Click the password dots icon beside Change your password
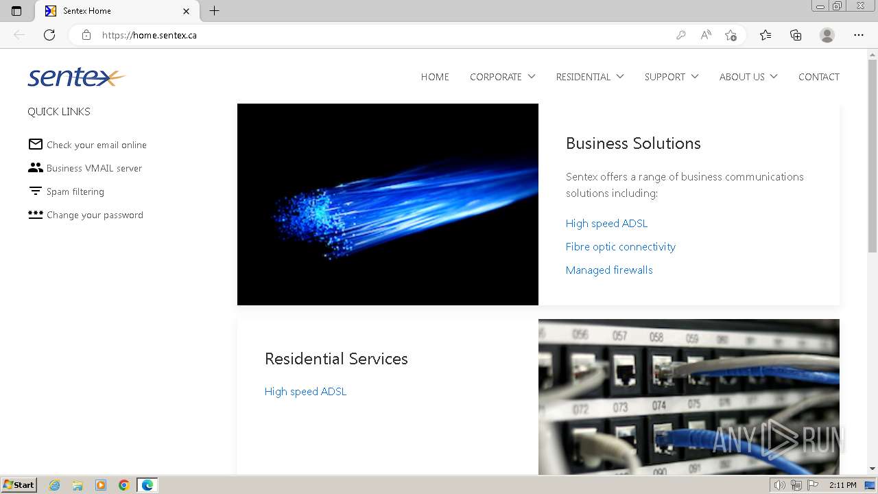 click(35, 214)
